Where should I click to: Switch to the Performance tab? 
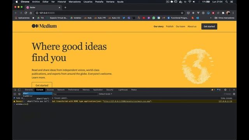click(x=74, y=90)
